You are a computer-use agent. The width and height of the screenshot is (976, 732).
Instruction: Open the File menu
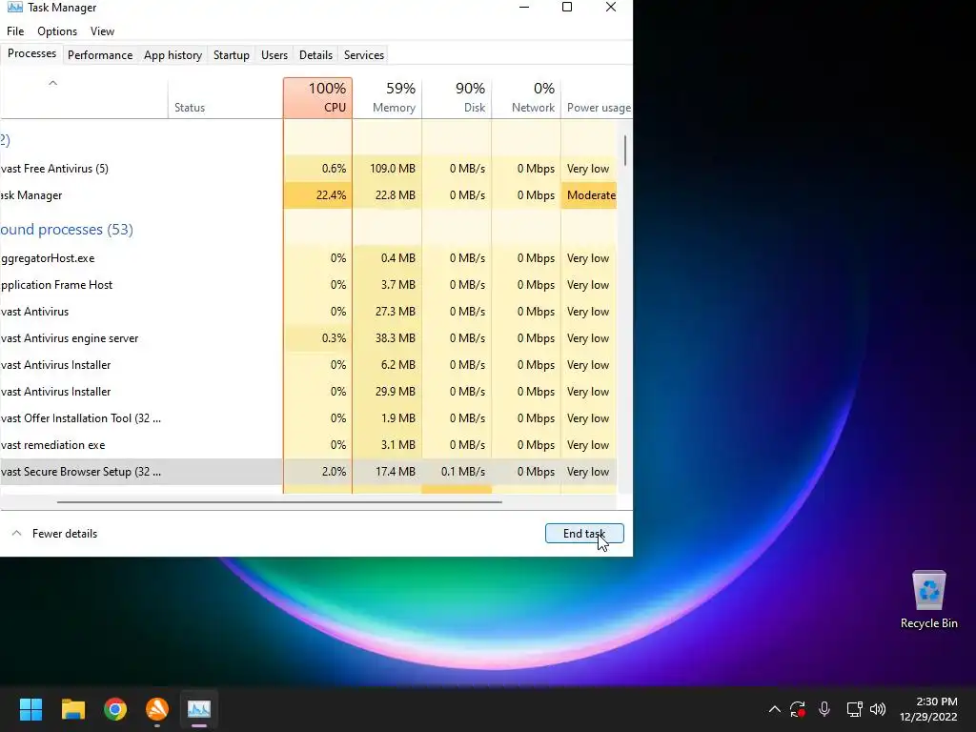tap(15, 31)
